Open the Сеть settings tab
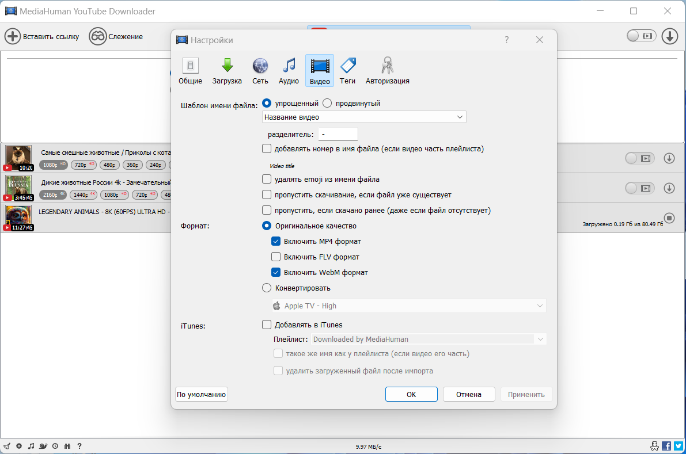Image resolution: width=686 pixels, height=454 pixels. tap(260, 71)
